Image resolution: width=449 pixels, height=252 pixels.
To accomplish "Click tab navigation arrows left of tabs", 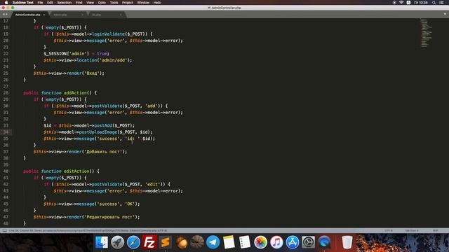I will (x=5, y=14).
